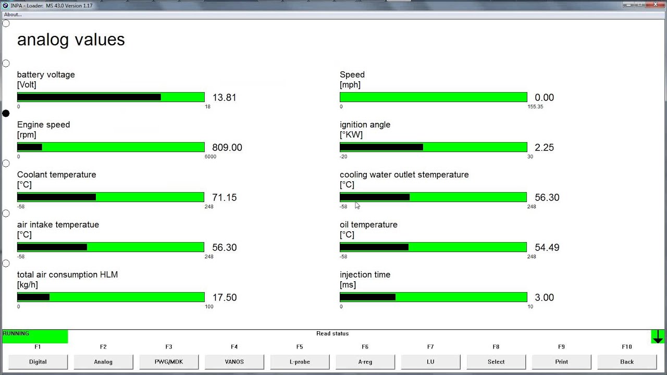Viewport: 667px width, 375px height.
Task: Select the topmost radio circle on left edge
Action: 6,23
